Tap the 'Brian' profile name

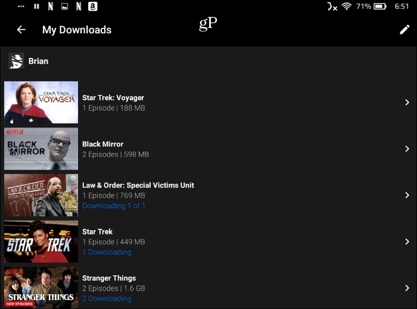tap(38, 61)
